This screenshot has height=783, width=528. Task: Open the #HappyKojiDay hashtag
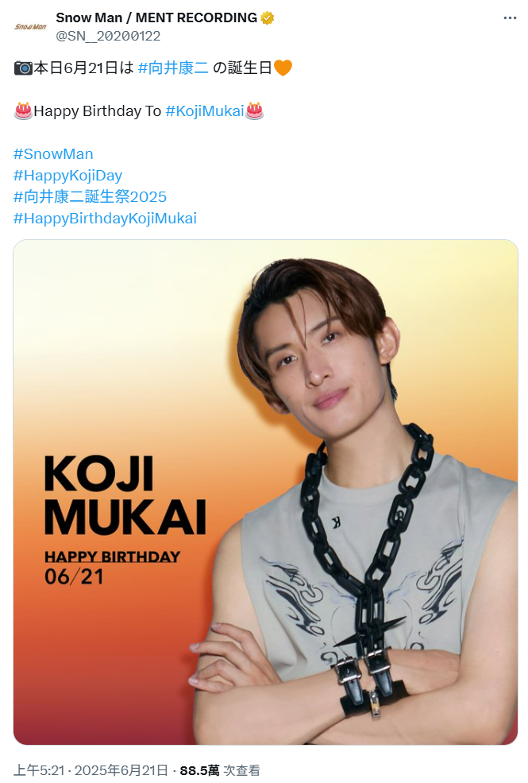point(67,175)
